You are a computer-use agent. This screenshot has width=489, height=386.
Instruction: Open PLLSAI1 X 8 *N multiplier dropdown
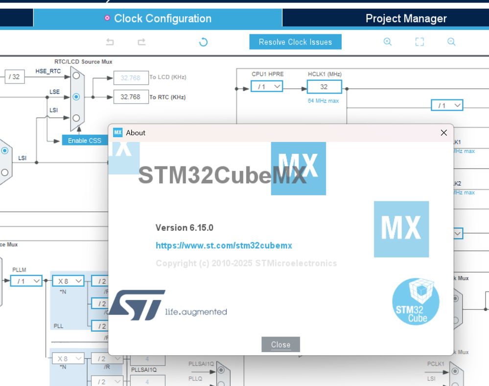click(x=68, y=359)
